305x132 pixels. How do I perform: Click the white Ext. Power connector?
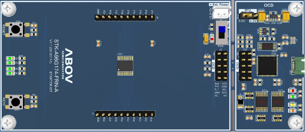tap(221, 12)
